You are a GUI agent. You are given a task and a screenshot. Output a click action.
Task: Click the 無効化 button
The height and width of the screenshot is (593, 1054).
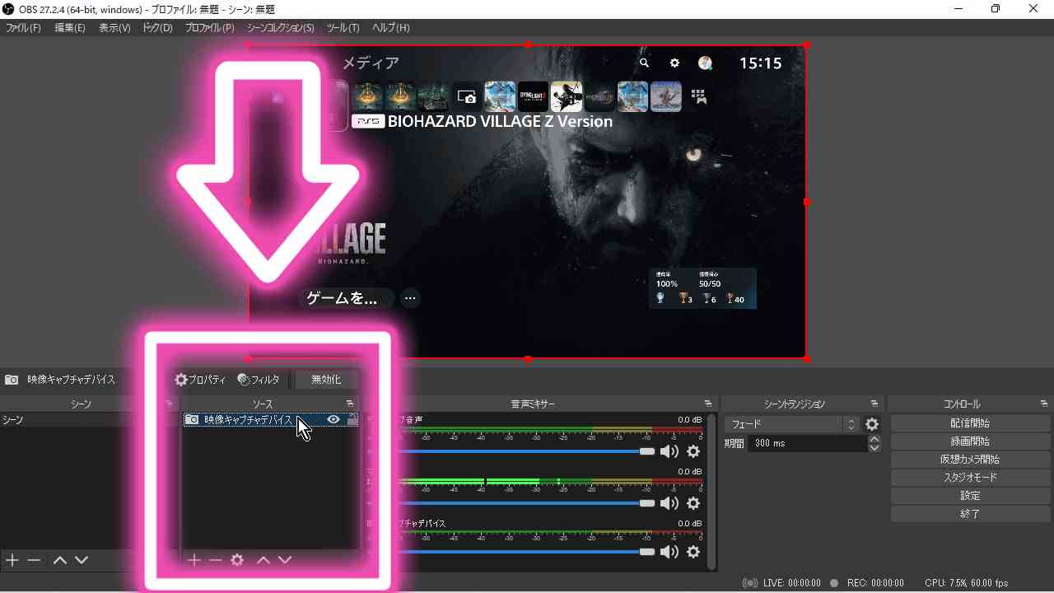pyautogui.click(x=326, y=380)
